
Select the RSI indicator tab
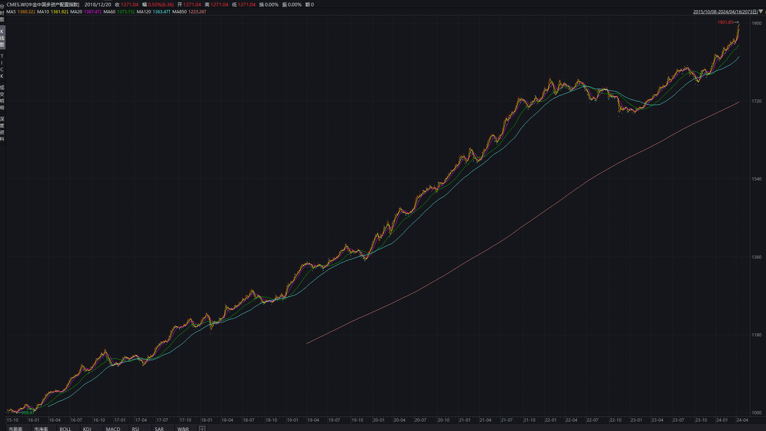click(x=136, y=429)
